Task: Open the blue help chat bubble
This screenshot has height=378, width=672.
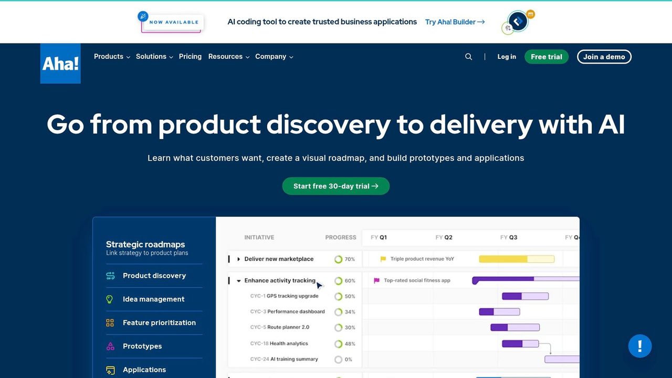Action: 640,346
